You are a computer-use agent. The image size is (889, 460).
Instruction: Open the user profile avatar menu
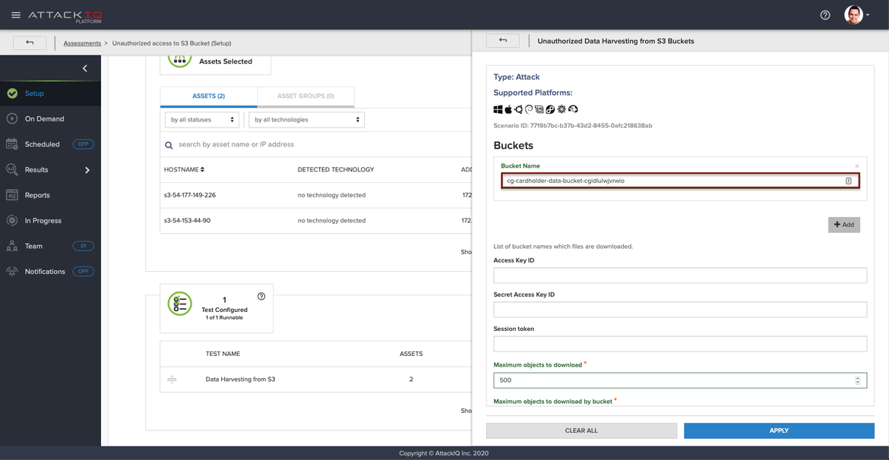pos(855,15)
